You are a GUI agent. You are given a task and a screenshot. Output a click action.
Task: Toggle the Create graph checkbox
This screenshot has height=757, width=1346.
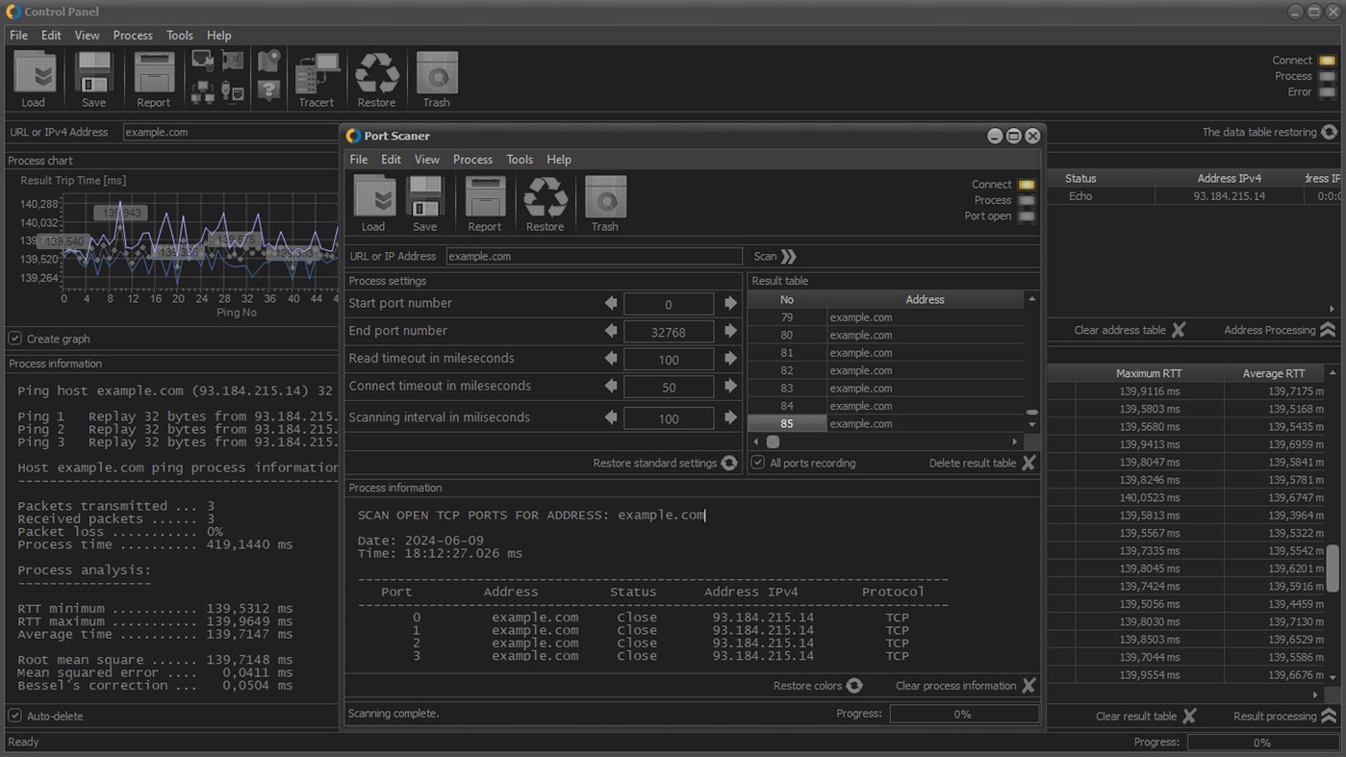click(15, 339)
